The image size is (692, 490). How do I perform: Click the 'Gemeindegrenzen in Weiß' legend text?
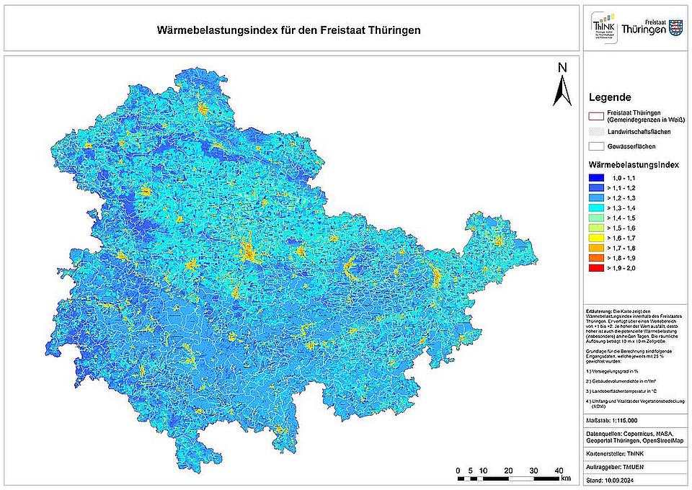pos(646,120)
